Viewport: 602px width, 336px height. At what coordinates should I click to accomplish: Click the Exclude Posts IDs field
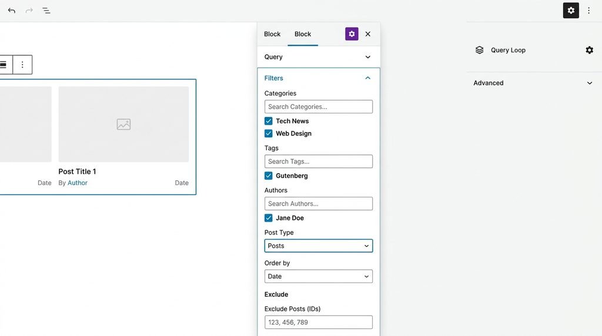click(318, 322)
